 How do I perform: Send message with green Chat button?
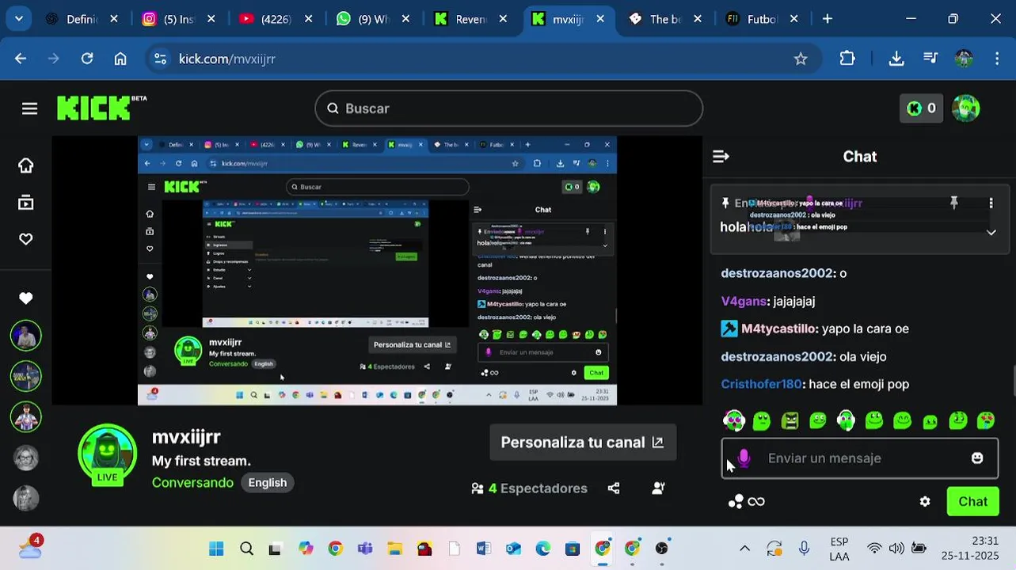tap(972, 501)
